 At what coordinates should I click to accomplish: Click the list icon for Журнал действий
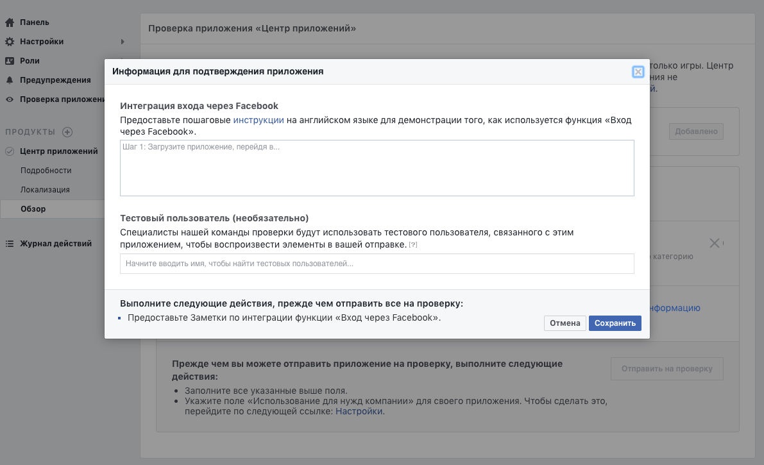coord(9,244)
